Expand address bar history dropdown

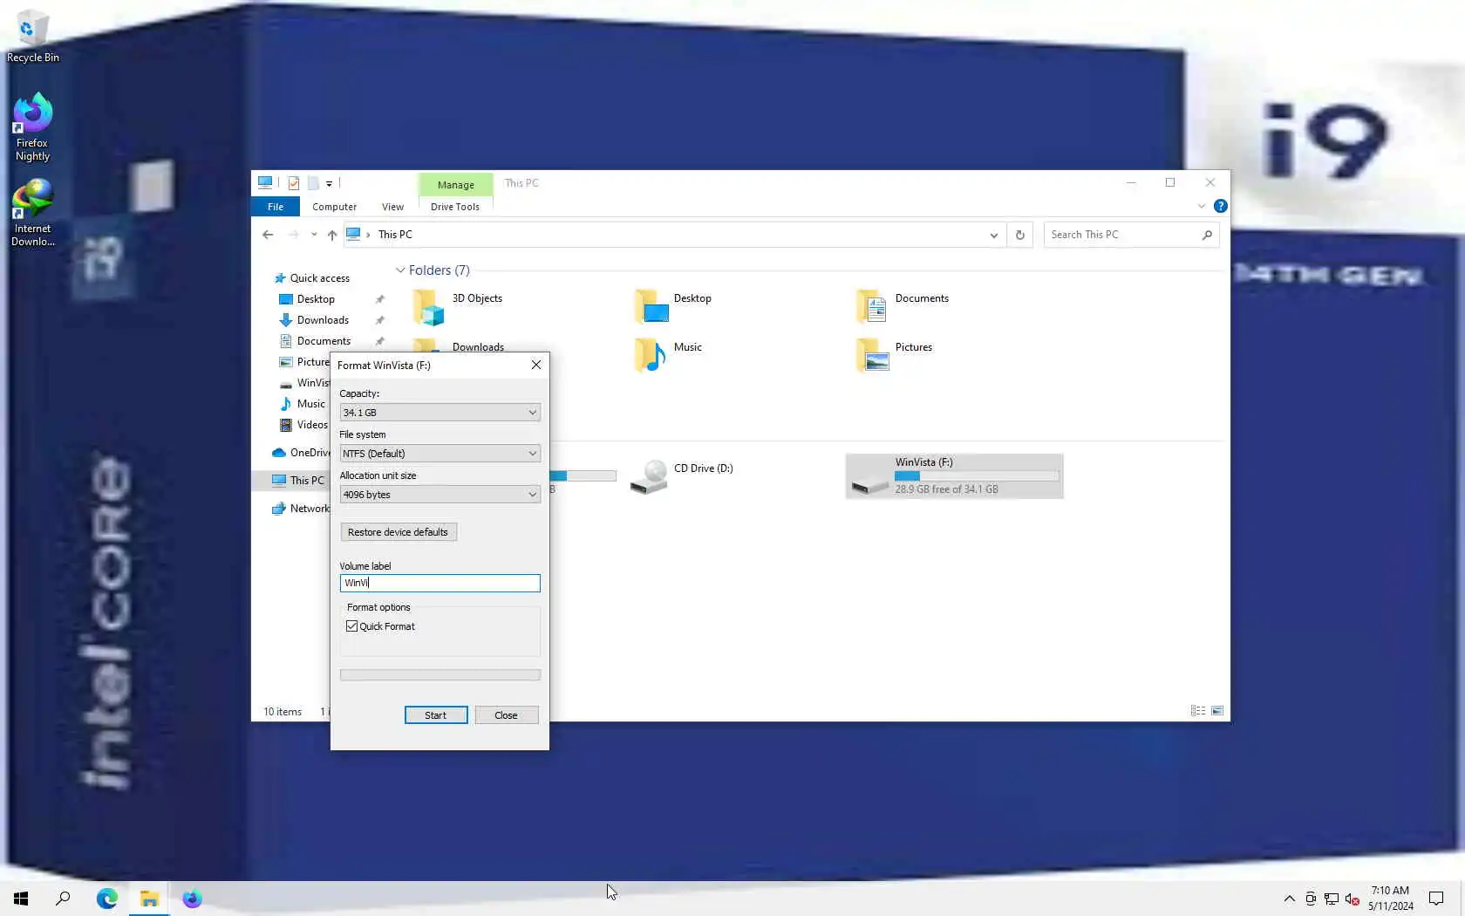pos(993,235)
